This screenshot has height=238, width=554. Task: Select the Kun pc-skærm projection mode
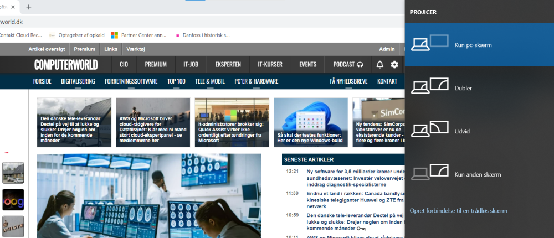pyautogui.click(x=479, y=44)
